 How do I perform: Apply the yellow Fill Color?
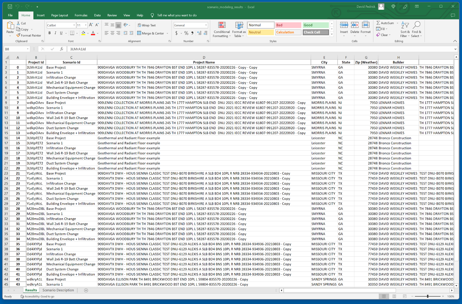point(83,33)
